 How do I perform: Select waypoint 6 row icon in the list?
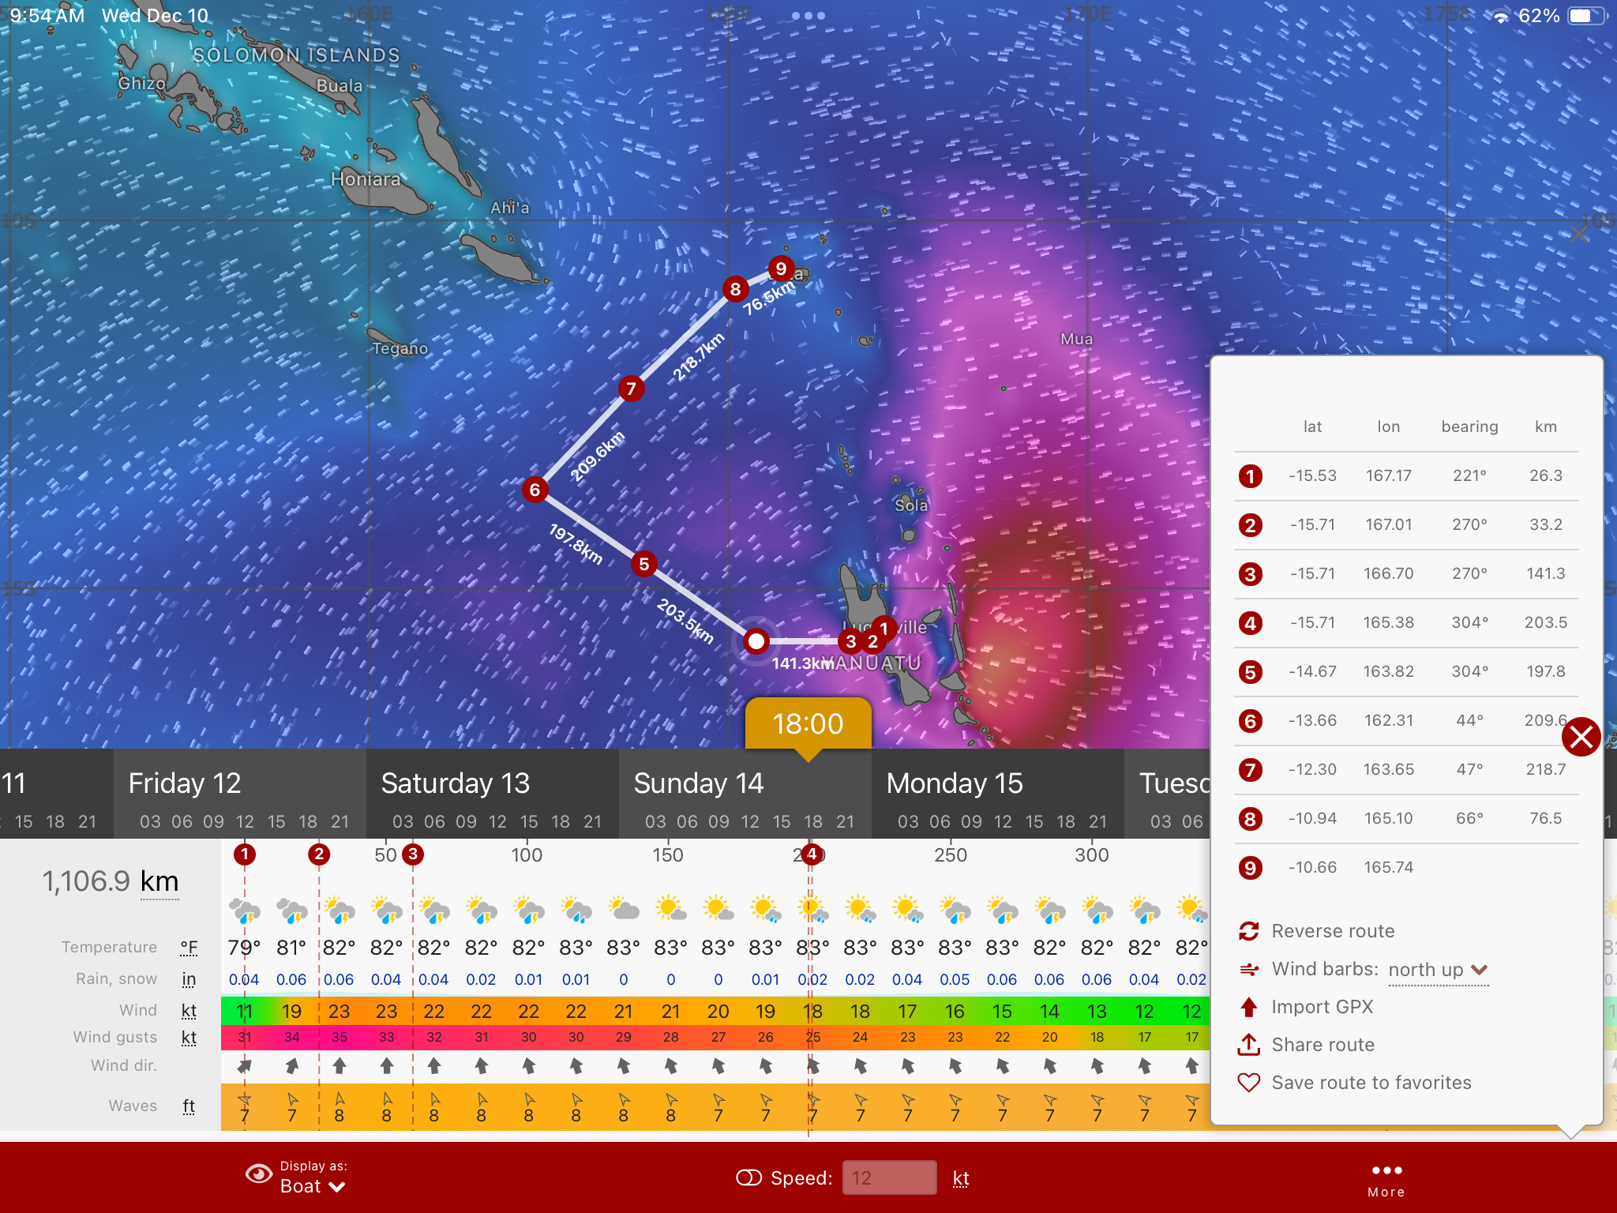1250,721
